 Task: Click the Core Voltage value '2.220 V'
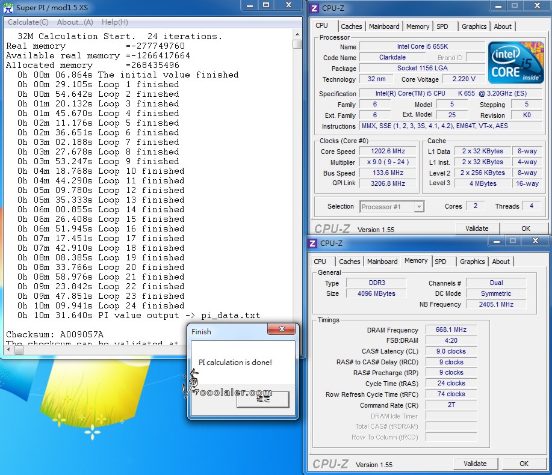point(464,79)
